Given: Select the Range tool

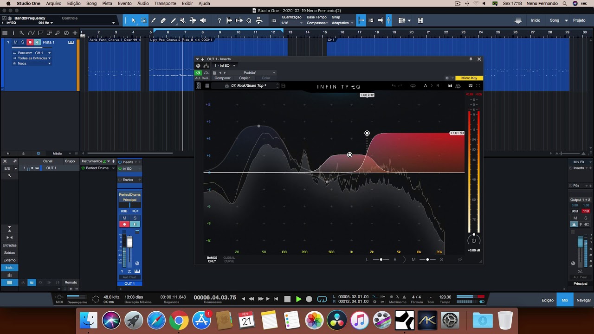Looking at the screenshot, I should (143, 20).
